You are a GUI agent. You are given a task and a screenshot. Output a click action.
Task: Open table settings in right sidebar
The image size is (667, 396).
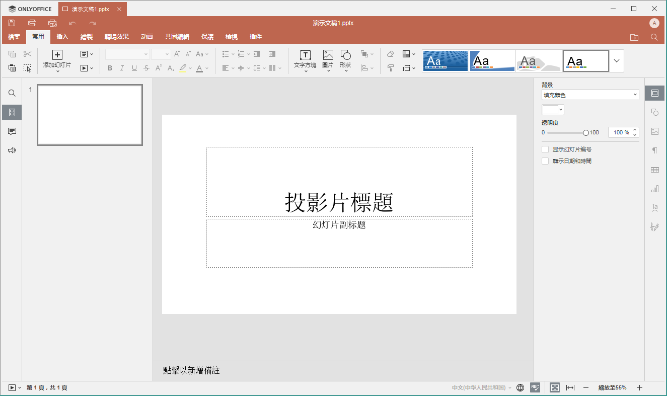(x=654, y=170)
